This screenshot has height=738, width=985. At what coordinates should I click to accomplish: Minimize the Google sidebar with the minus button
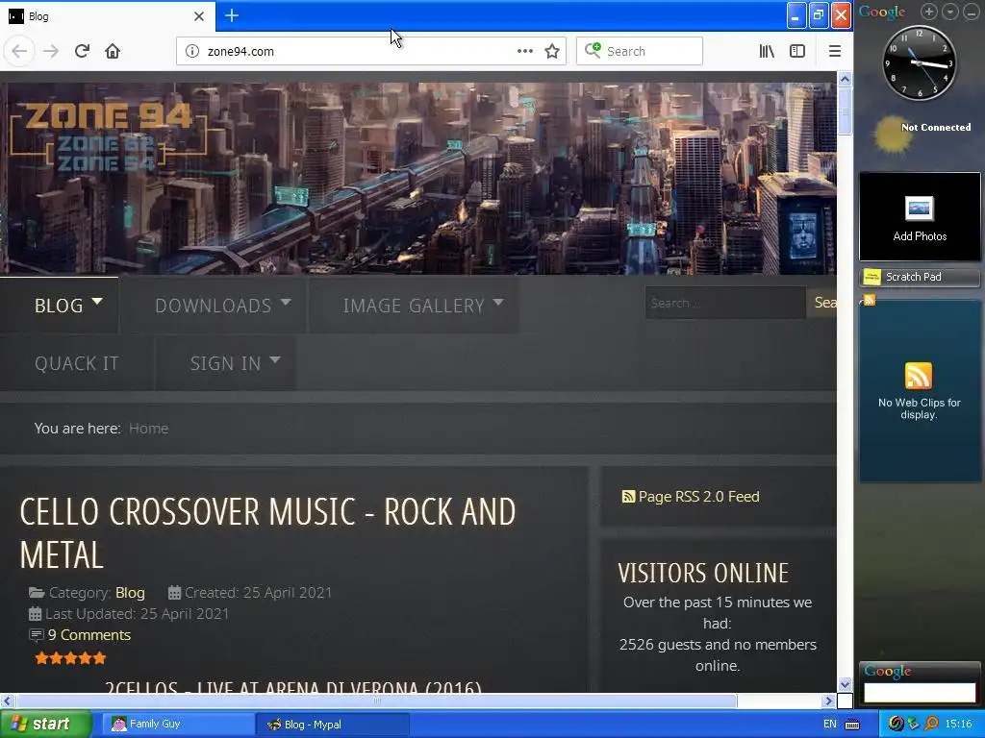[x=972, y=12]
